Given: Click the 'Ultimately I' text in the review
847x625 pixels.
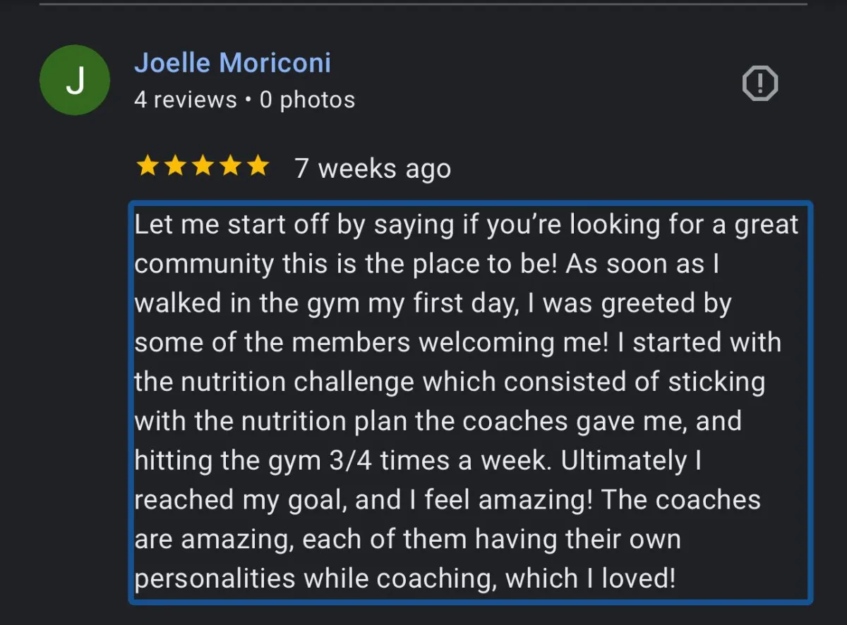Looking at the screenshot, I should coord(631,461).
